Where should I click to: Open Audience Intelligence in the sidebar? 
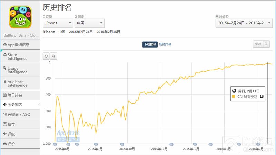point(20,83)
